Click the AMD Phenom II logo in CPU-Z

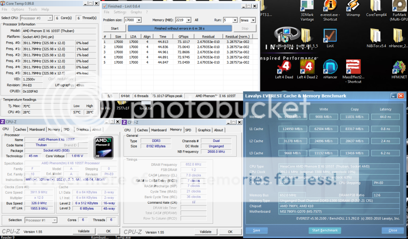click(104, 148)
